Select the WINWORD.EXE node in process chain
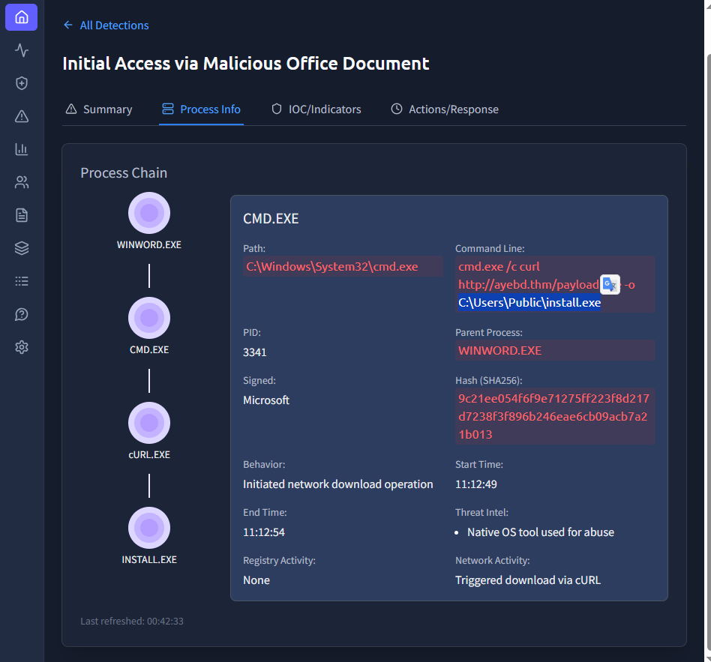 pos(149,213)
